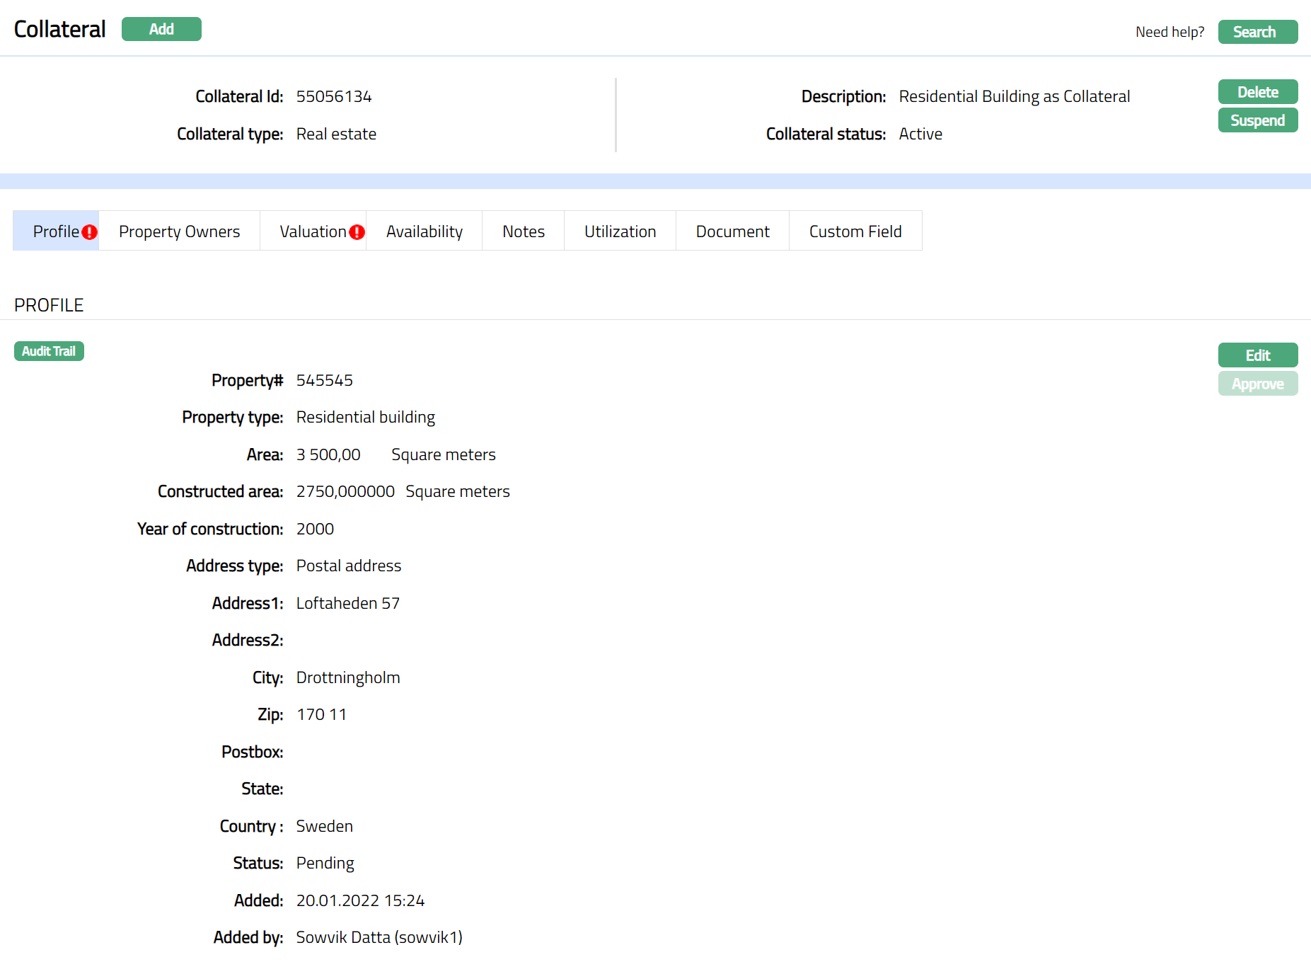Click the red alert icon on Profile tab
This screenshot has height=962, width=1311.
coord(89,232)
